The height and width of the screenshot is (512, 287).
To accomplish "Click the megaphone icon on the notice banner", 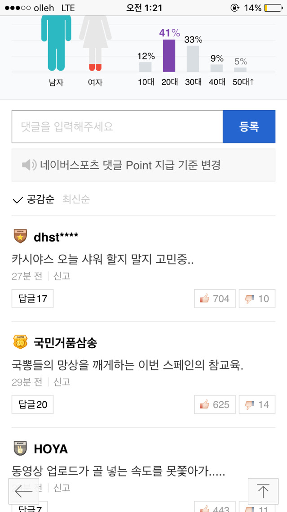I will tap(28, 165).
